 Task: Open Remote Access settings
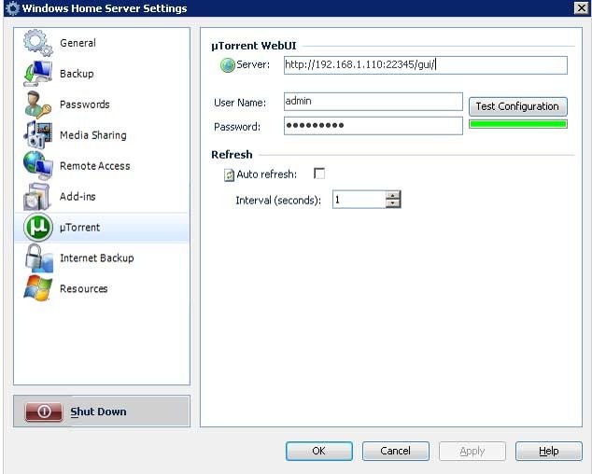[x=94, y=166]
